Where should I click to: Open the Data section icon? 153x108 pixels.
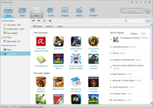pyautogui.click(x=22, y=10)
